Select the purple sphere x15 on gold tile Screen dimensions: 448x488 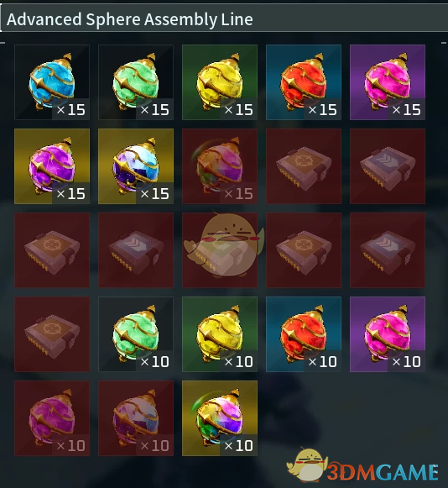[x=52, y=166]
